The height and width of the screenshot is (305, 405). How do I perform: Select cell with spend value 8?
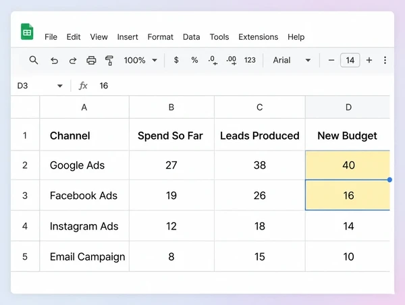tap(171, 256)
